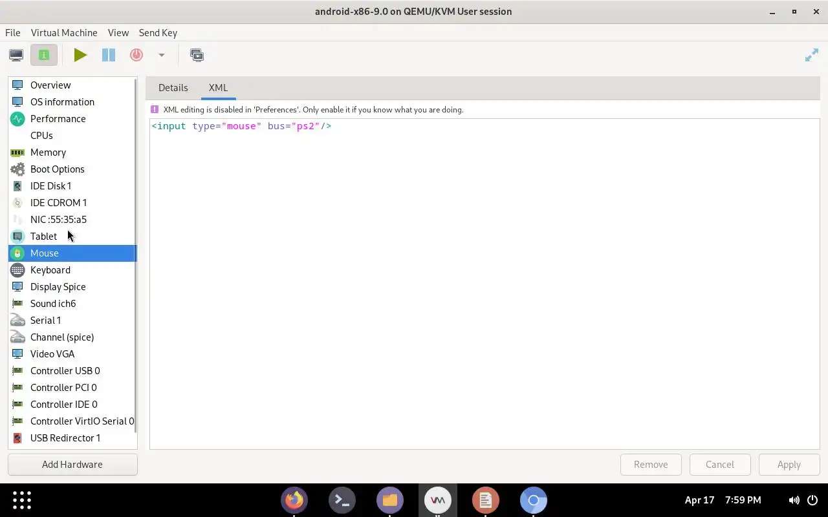828x517 pixels.
Task: Click the Sound ich6 card icon
Action: coord(17,304)
